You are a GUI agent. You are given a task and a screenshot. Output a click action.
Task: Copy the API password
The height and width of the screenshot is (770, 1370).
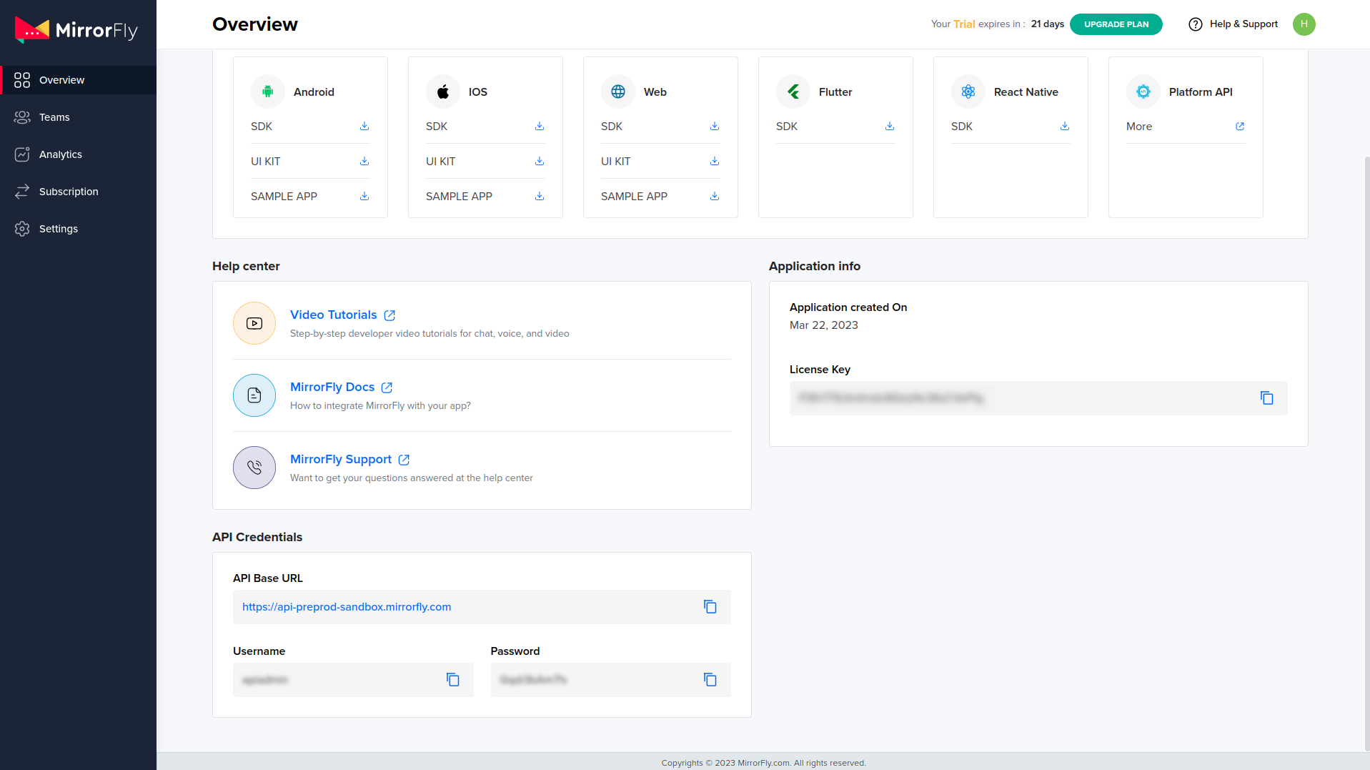point(710,680)
